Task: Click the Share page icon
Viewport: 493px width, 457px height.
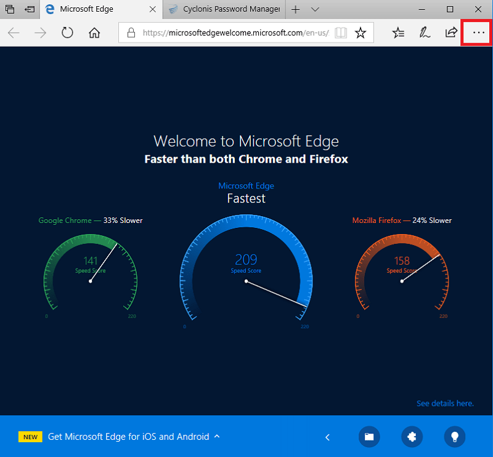Action: pos(451,33)
